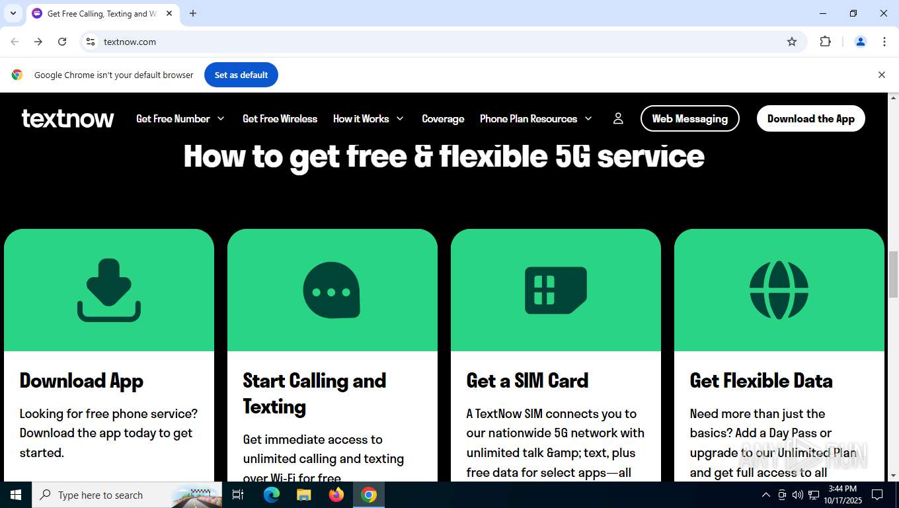Click the download arrow icon card
This screenshot has width=899, height=508.
pyautogui.click(x=109, y=290)
